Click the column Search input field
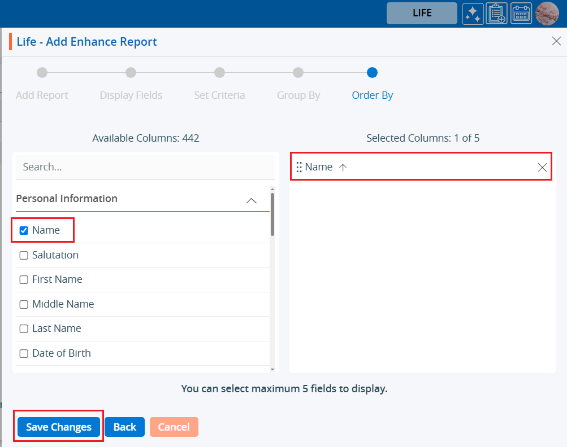Image resolution: width=567 pixels, height=447 pixels. (x=145, y=167)
